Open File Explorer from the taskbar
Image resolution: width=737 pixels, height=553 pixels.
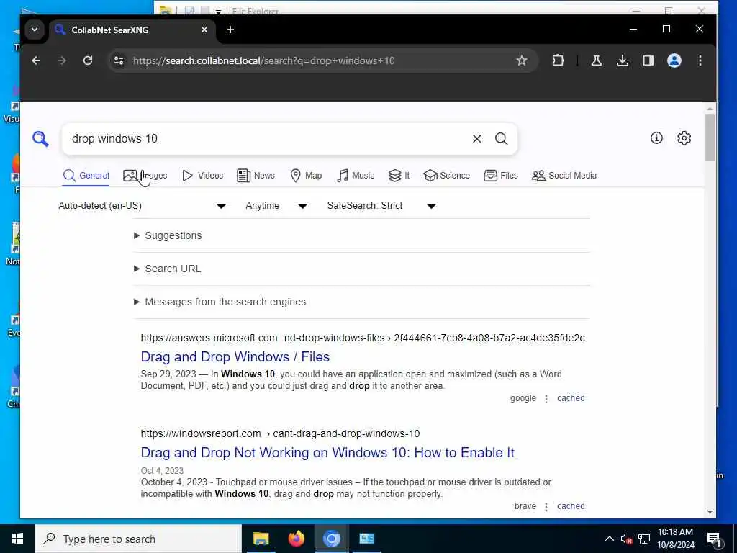point(261,539)
